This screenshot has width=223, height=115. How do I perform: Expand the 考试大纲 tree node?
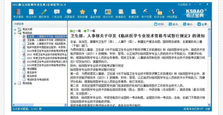point(15,30)
